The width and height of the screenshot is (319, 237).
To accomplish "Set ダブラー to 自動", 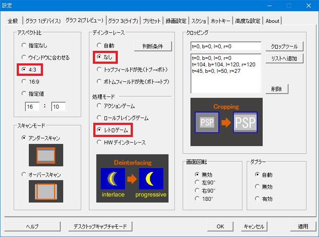I will coord(264,175).
